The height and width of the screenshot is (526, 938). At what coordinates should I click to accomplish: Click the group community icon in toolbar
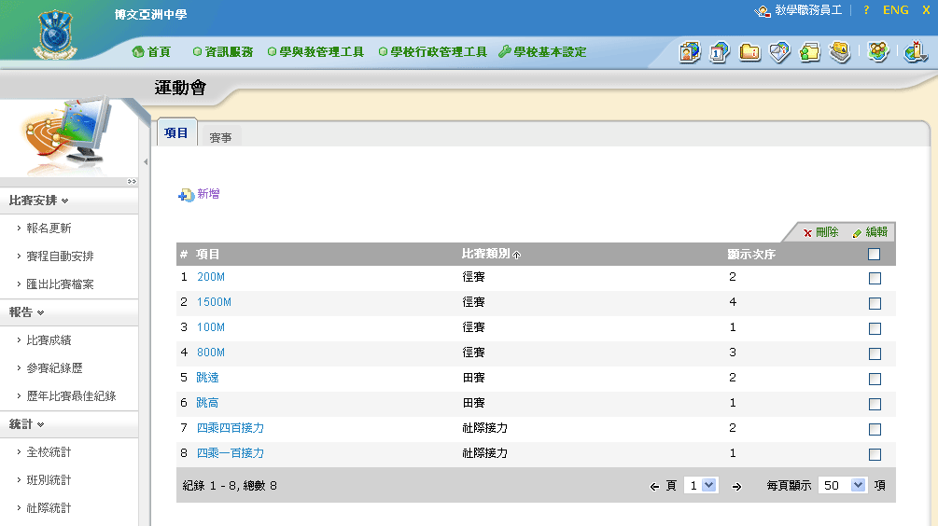[877, 52]
